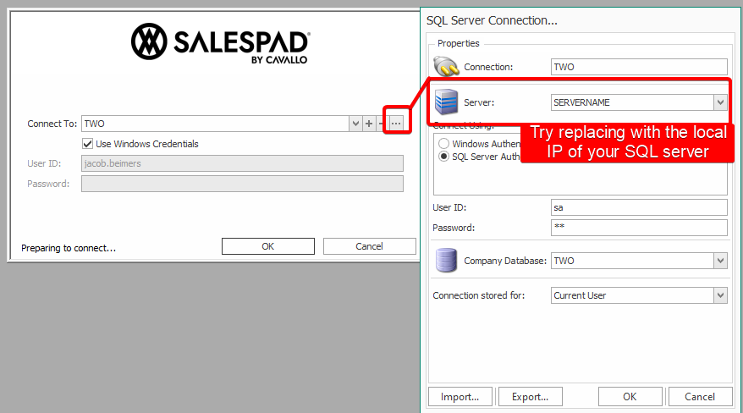Click the Connection name field containing TWO
This screenshot has width=743, height=413.
pyautogui.click(x=639, y=67)
